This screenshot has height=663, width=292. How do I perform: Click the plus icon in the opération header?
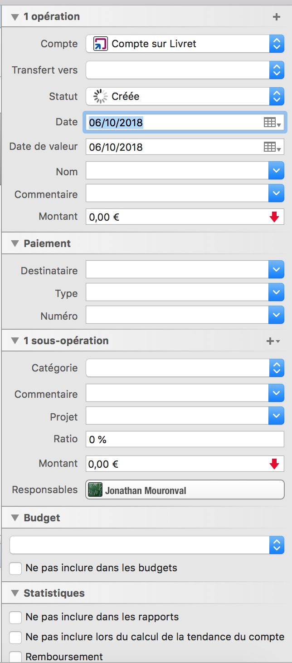(x=276, y=17)
